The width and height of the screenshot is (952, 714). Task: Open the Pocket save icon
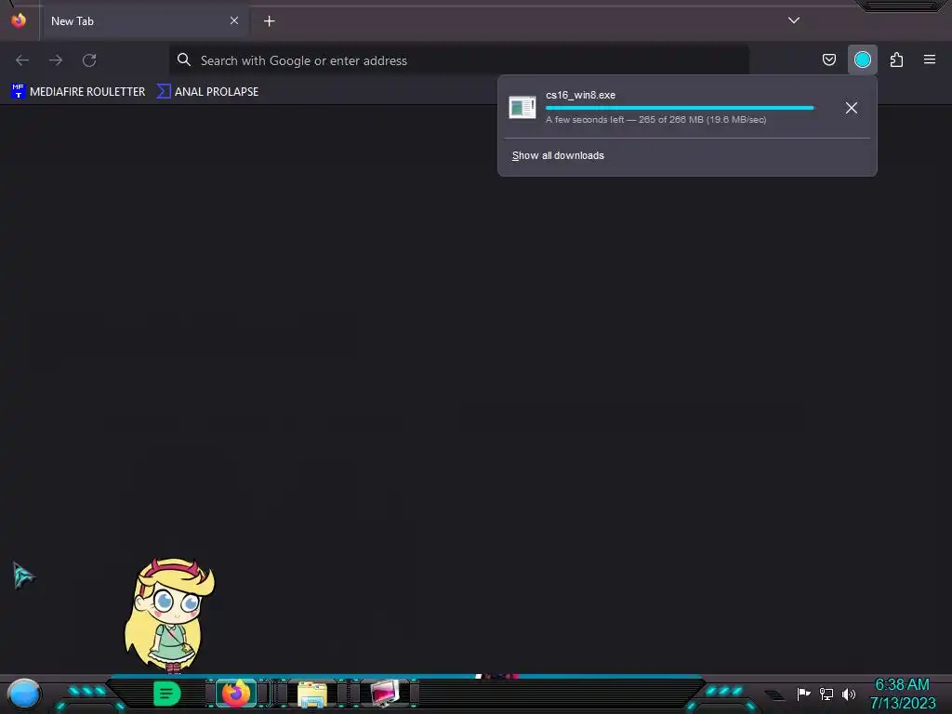(828, 59)
